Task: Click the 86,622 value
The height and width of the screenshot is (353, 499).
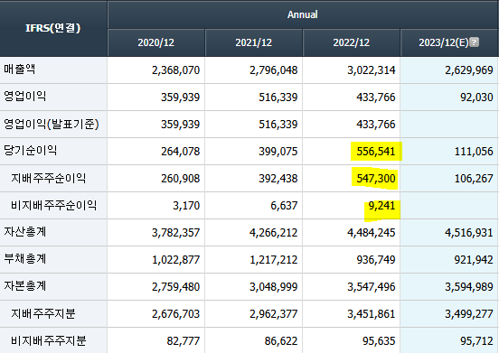Action: pyautogui.click(x=281, y=341)
